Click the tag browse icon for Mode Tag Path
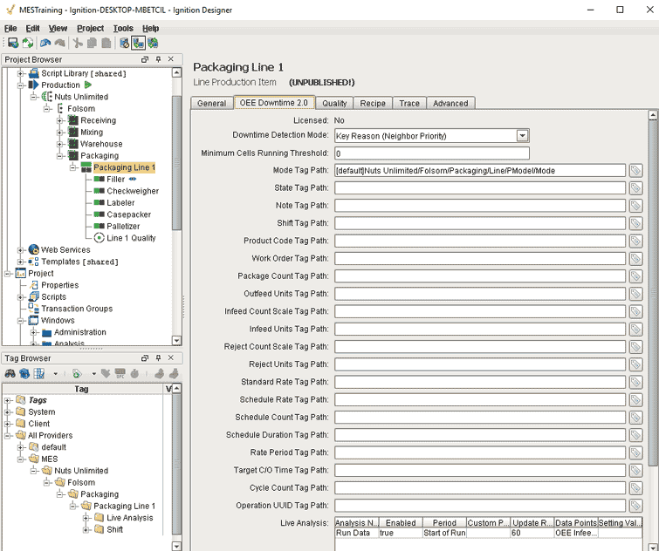Image resolution: width=659 pixels, height=551 pixels. tap(635, 170)
